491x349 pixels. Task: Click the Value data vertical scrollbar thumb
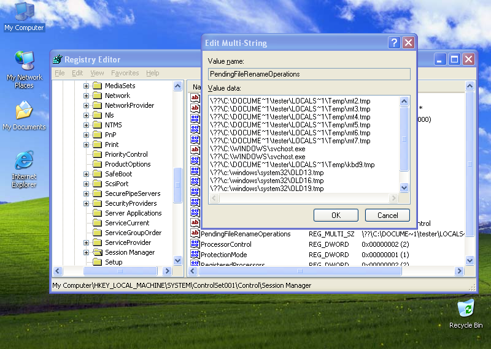tap(404, 139)
